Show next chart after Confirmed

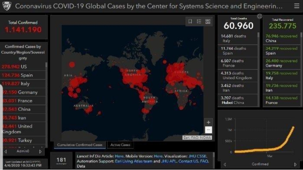tap(295, 164)
